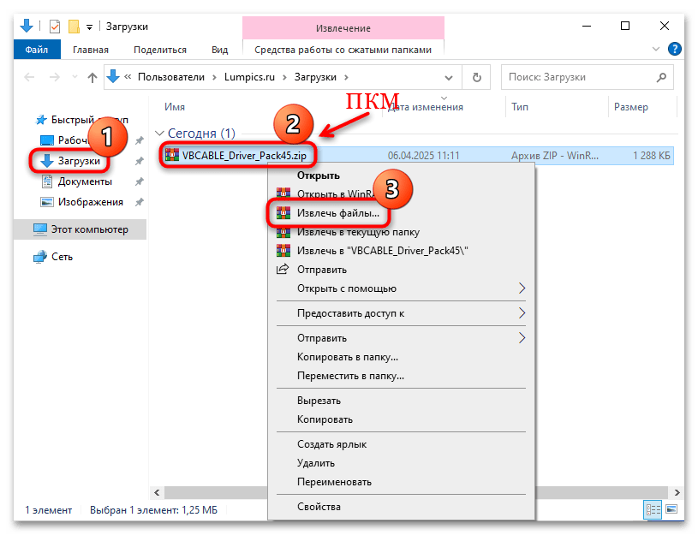Open the Файл ribbon tab
Image resolution: width=698 pixels, height=535 pixels.
(37, 50)
